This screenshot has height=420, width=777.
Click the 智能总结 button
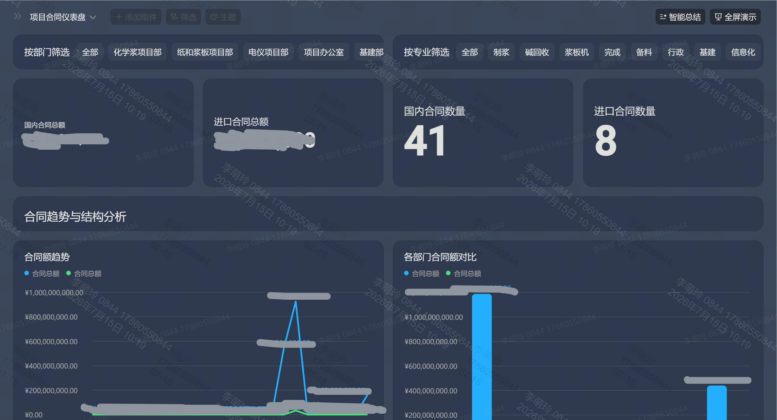point(680,17)
